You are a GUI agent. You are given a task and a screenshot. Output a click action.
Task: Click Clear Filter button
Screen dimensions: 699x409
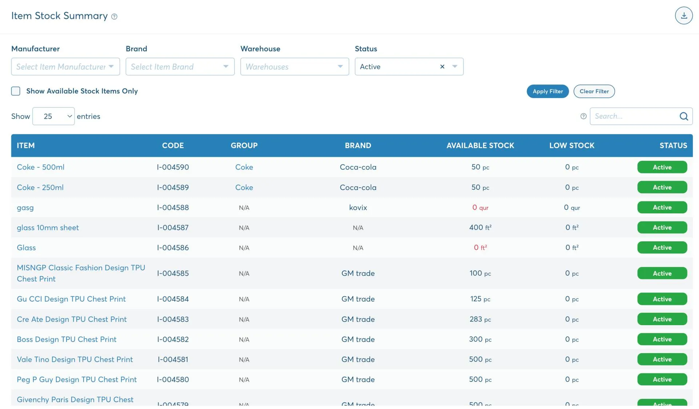tap(594, 91)
